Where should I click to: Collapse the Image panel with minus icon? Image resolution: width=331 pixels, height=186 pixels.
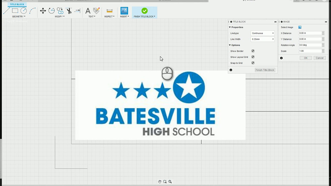(282, 22)
